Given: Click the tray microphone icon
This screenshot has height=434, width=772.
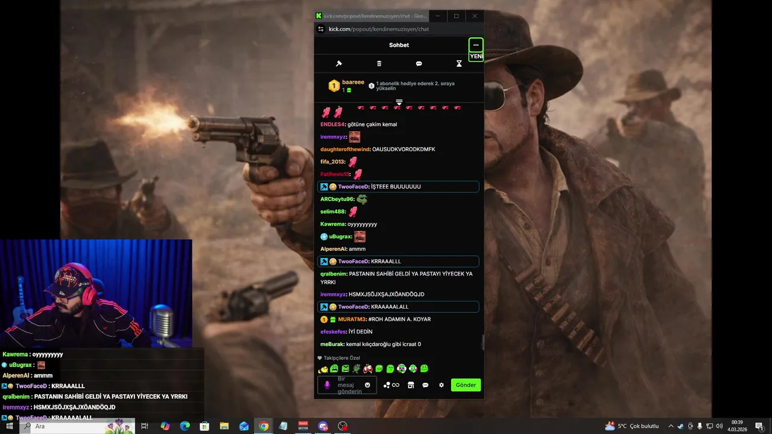Looking at the screenshot, I should point(700,426).
